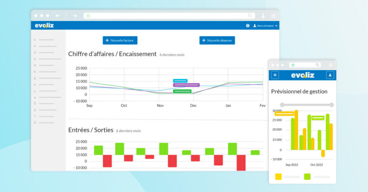Click the "6 derniers mois" label beside Chiffre d'affaires

tap(172, 55)
